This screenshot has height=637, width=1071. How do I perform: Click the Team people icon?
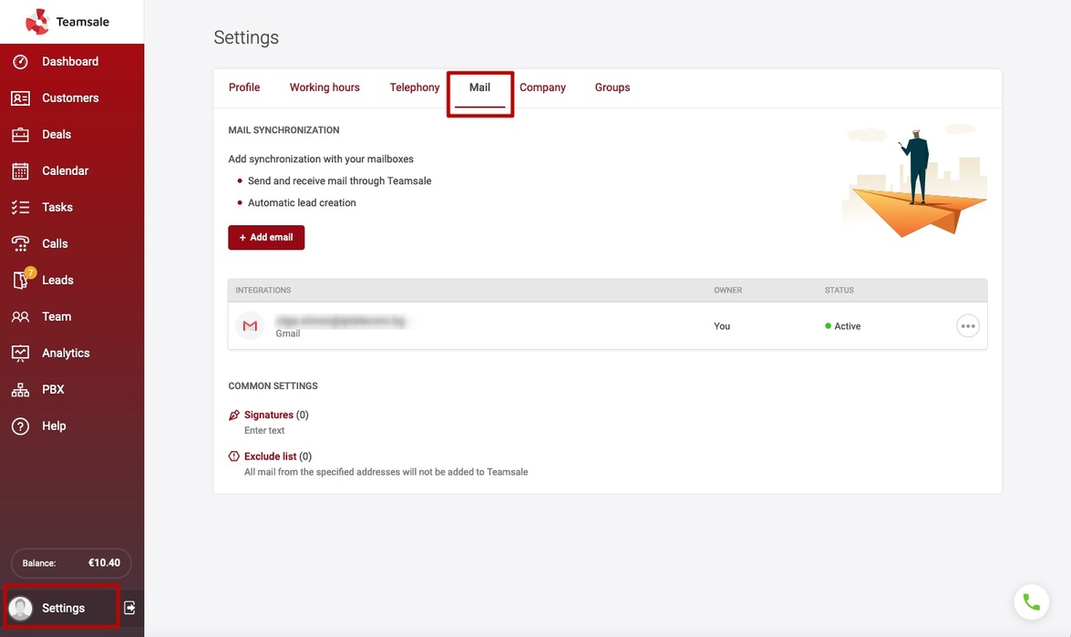(x=20, y=317)
